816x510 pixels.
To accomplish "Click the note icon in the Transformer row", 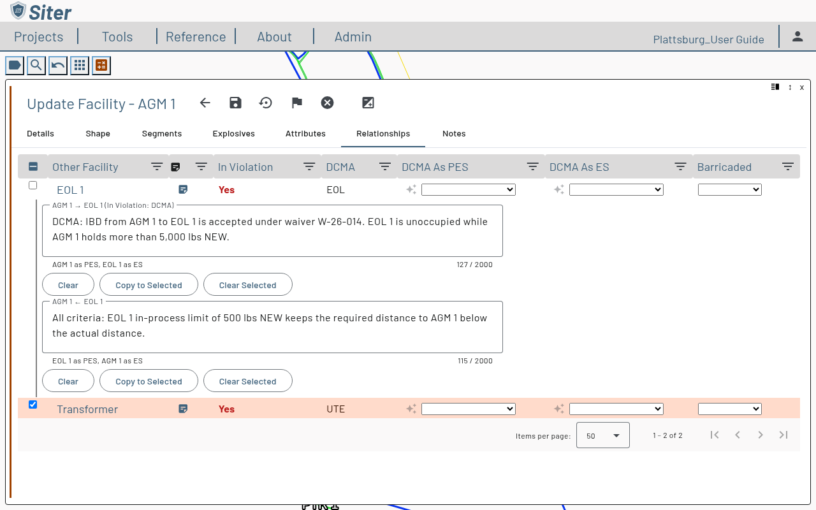I will click(183, 409).
